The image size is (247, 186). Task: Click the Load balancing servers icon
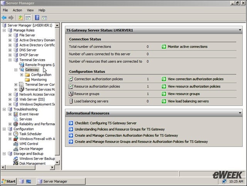point(71,101)
